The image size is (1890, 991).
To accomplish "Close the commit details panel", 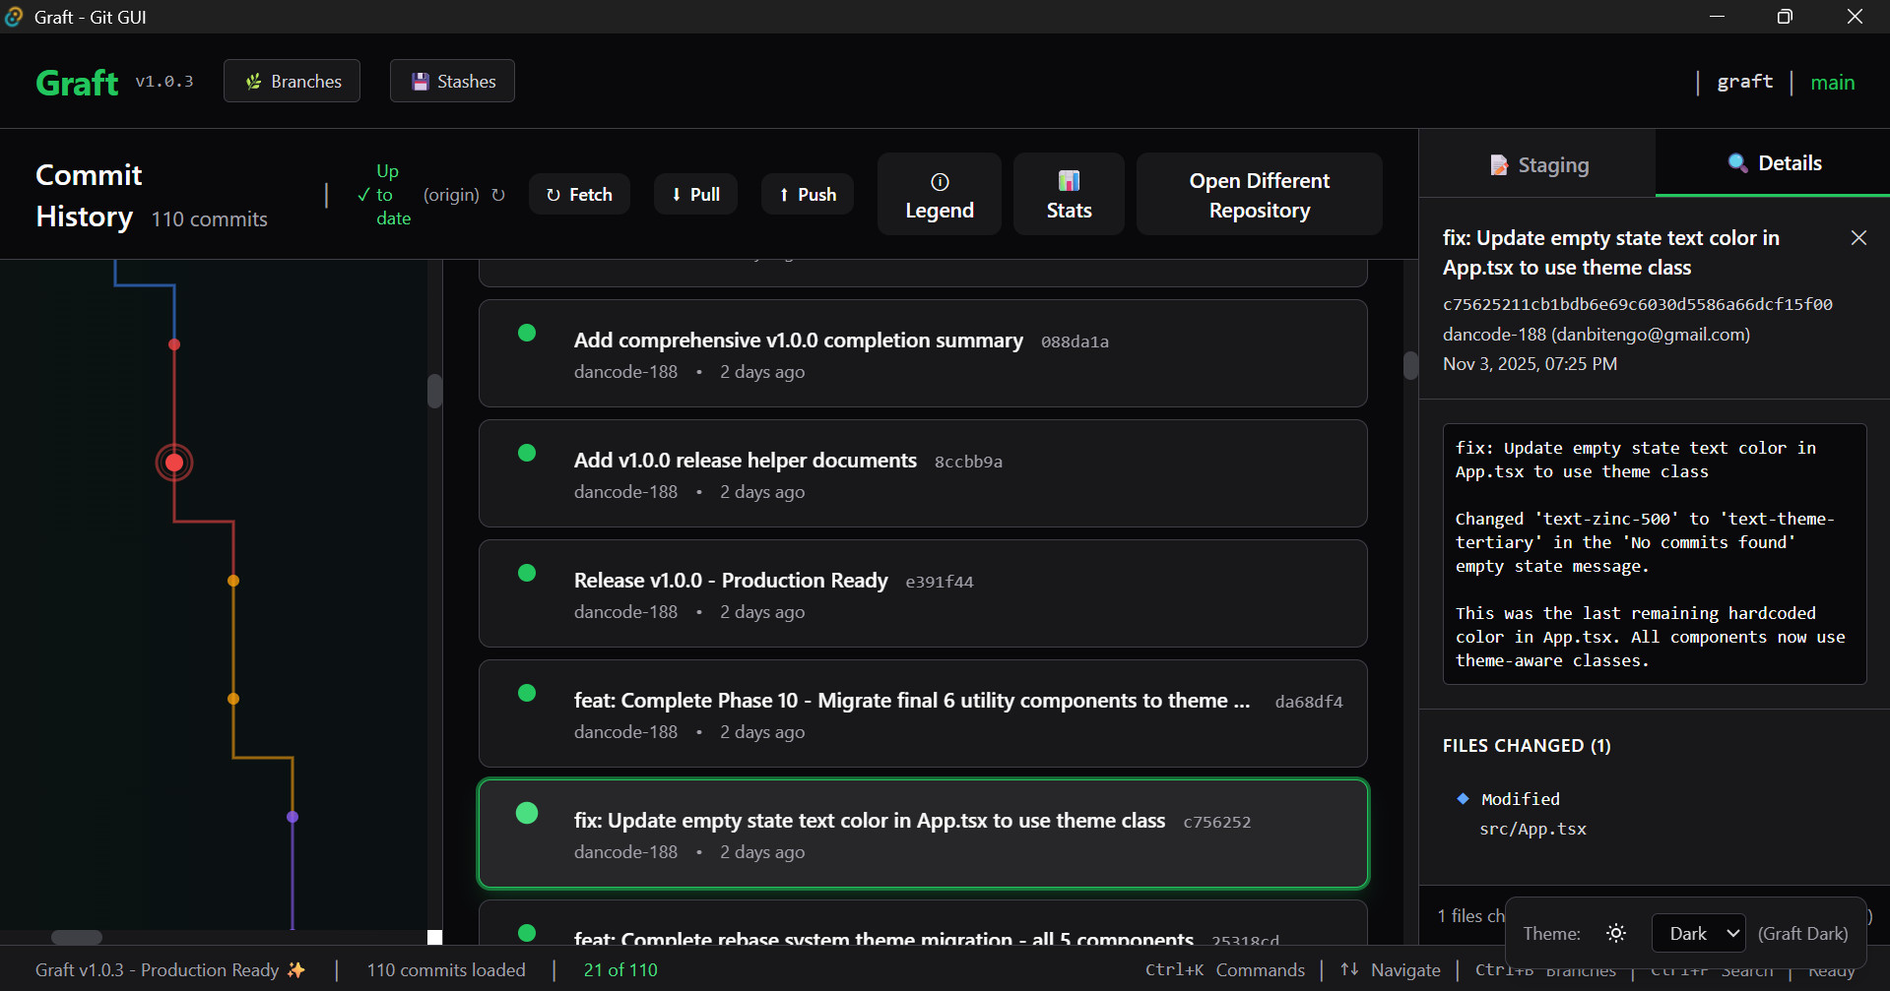I will pos(1858,238).
